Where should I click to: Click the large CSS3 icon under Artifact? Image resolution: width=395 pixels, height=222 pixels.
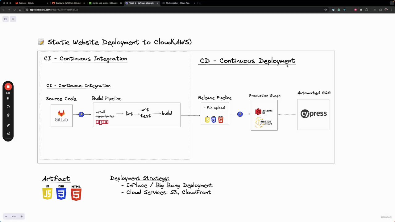pos(61,193)
